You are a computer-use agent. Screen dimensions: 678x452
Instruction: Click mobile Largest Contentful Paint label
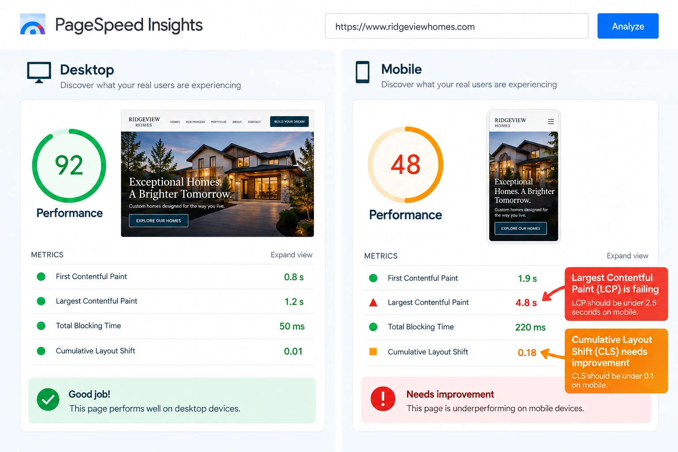point(428,302)
